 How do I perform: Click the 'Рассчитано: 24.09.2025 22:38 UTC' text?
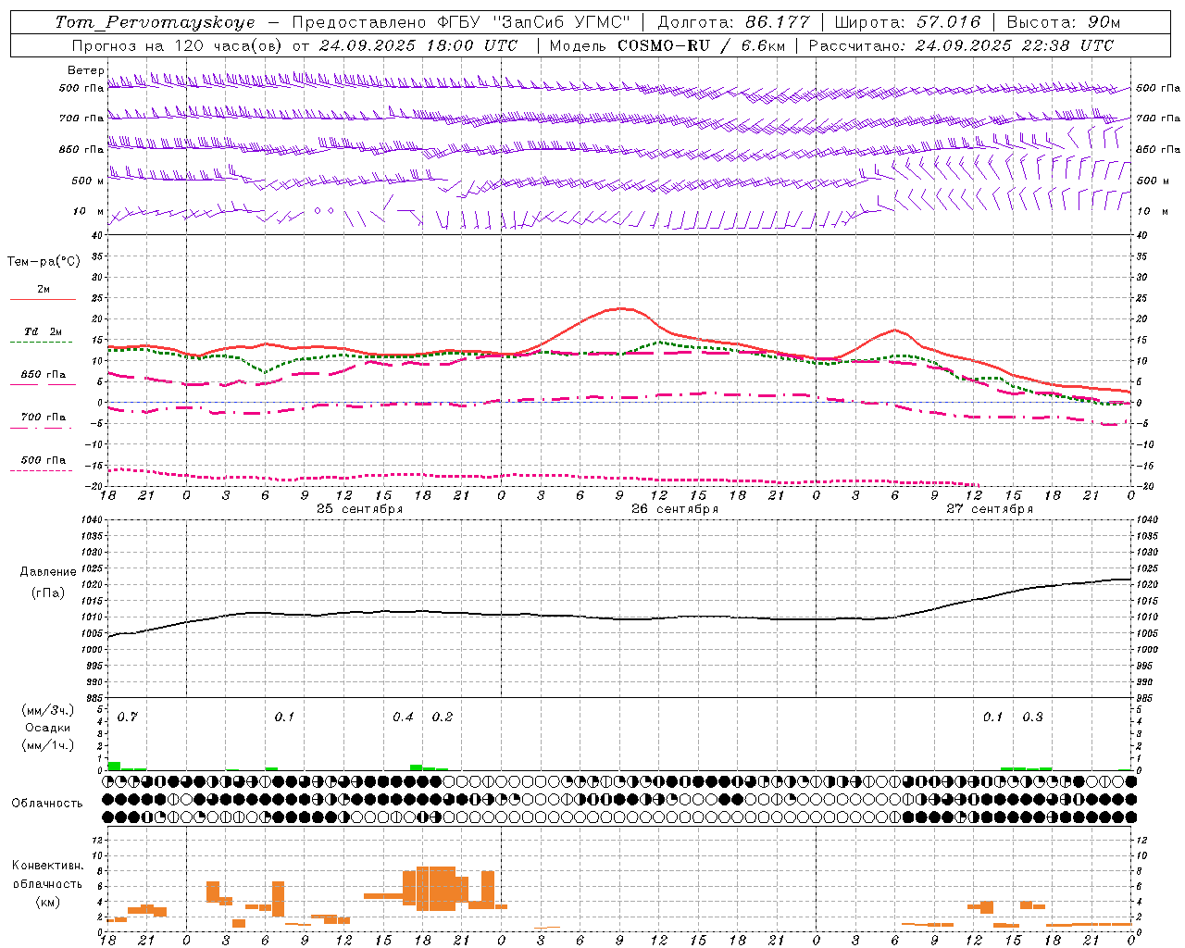(x=961, y=45)
